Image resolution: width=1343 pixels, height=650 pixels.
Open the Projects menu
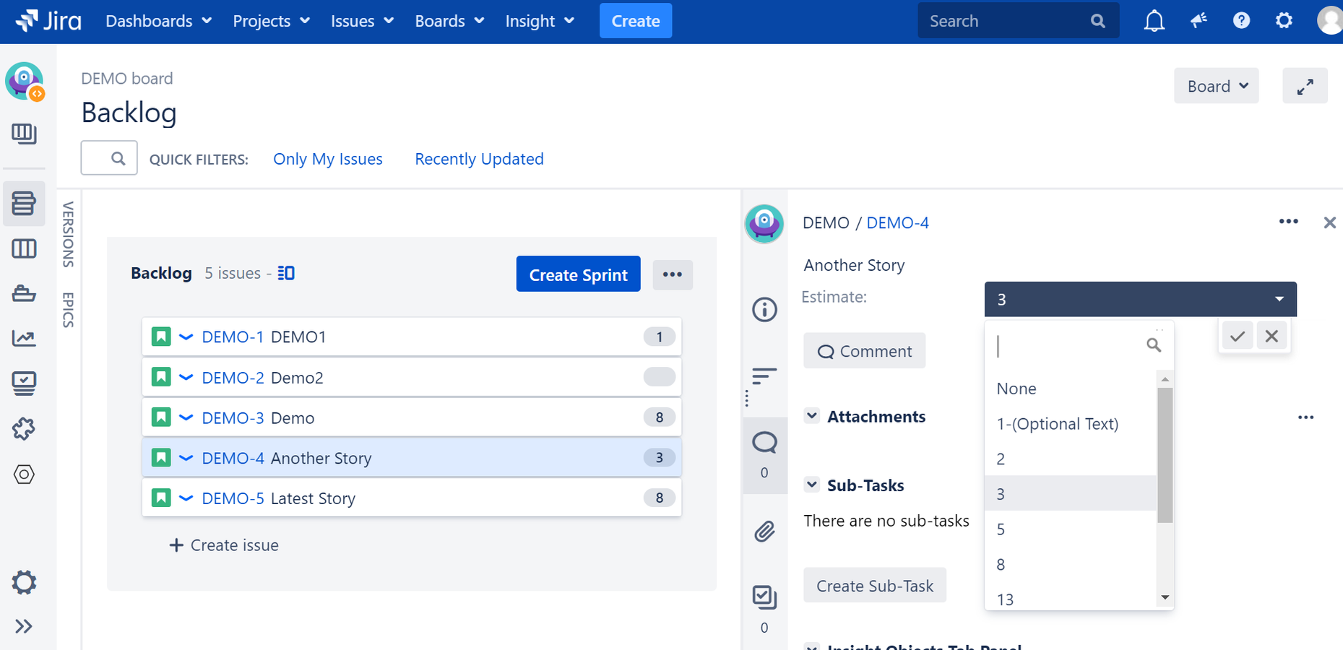271,21
